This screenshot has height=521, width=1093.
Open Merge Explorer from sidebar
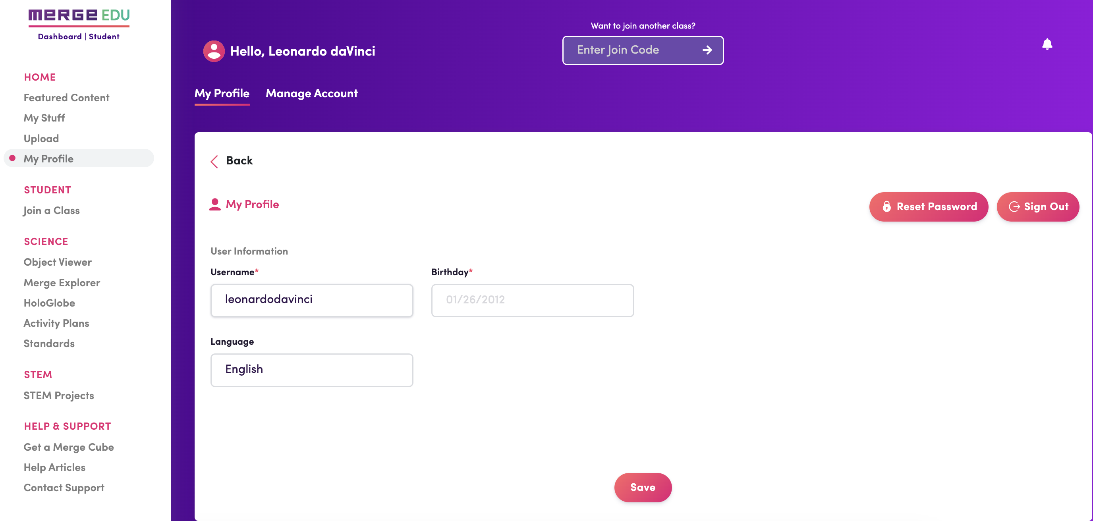click(62, 283)
